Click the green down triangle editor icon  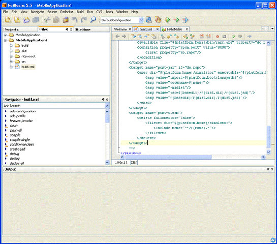pyautogui.click(x=233, y=37)
